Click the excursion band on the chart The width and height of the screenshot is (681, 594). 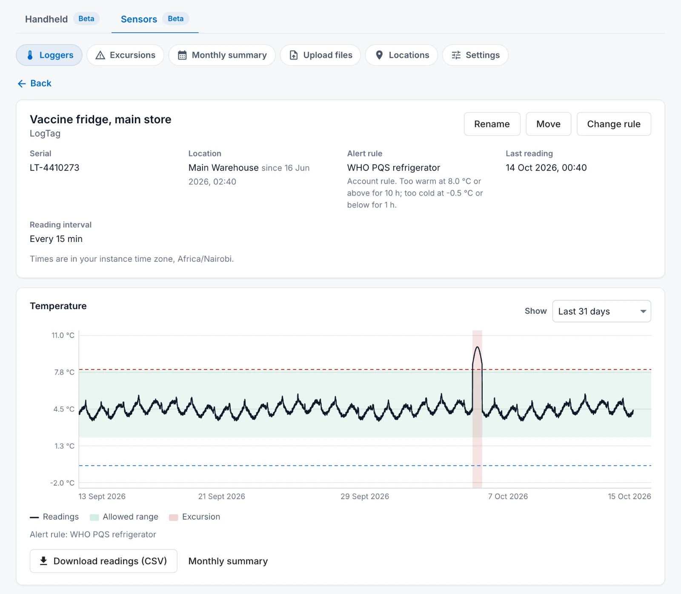pos(477,409)
